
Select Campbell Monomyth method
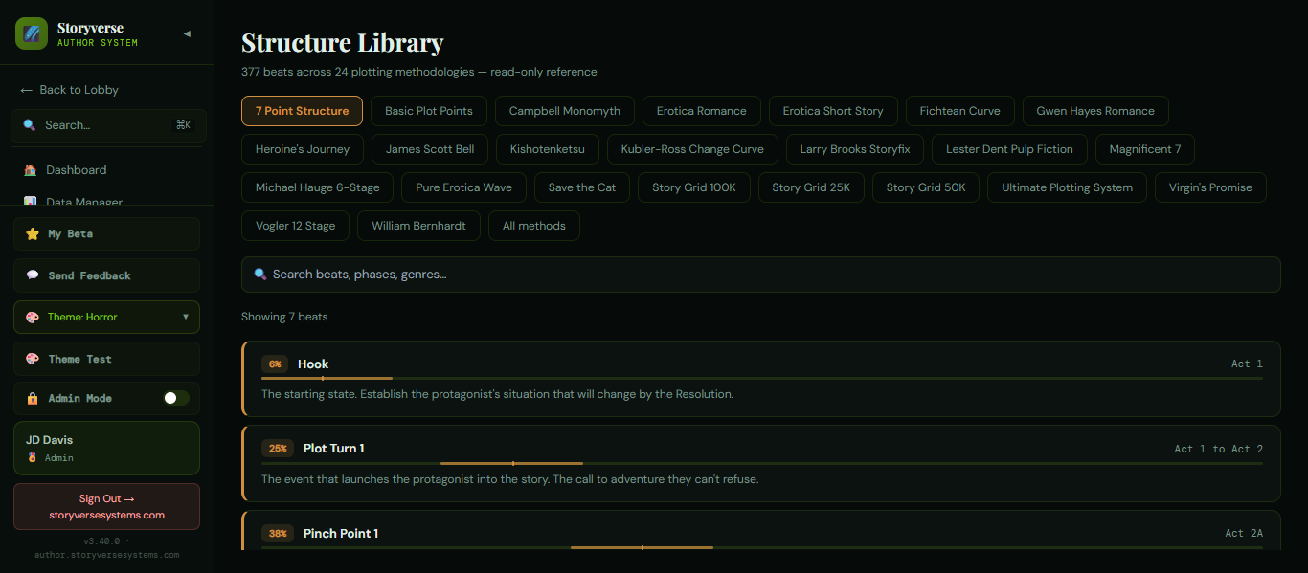click(x=565, y=111)
